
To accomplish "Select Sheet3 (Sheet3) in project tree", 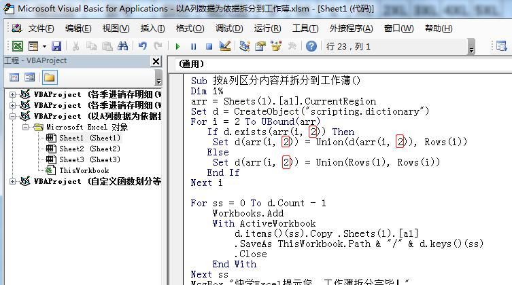I will pos(89,159).
